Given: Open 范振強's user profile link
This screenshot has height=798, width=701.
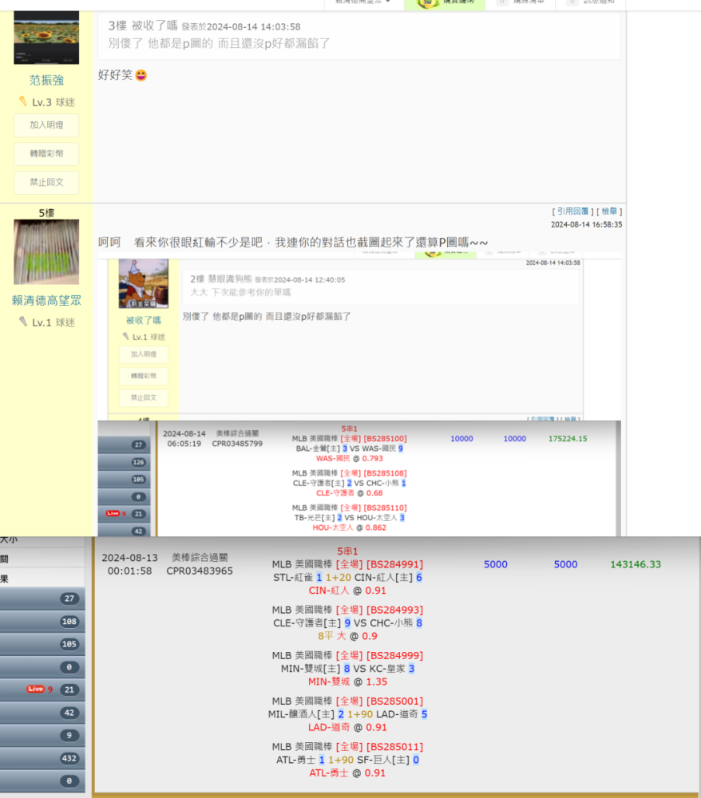Looking at the screenshot, I should click(x=46, y=80).
